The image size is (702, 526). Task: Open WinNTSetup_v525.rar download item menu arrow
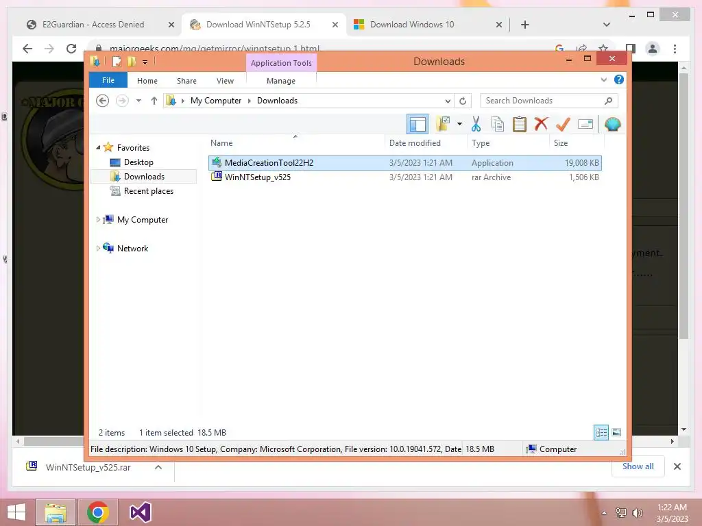[x=158, y=467]
